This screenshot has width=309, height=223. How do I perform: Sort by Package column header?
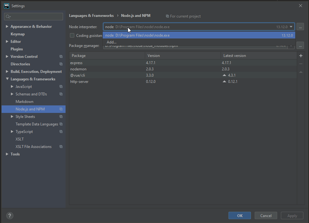click(x=107, y=56)
